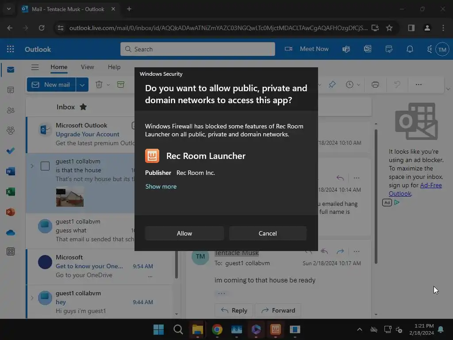Open the Outlook app launcher grid
The image size is (453, 340).
point(11,49)
